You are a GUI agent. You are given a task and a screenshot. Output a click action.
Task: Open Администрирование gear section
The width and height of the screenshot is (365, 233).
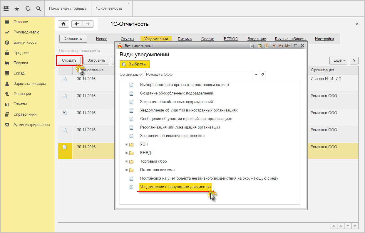(x=31, y=125)
